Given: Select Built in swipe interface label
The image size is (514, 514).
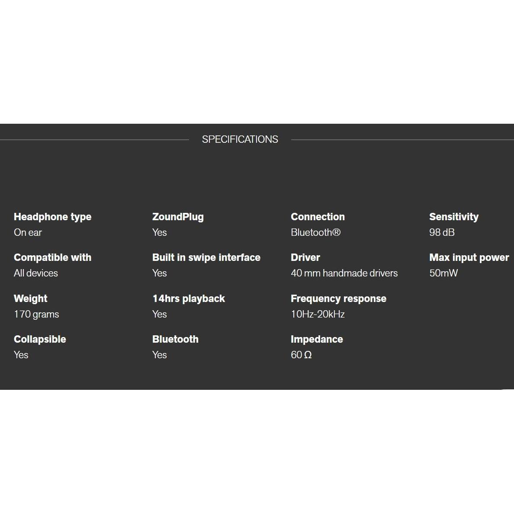Looking at the screenshot, I should pos(206,258).
